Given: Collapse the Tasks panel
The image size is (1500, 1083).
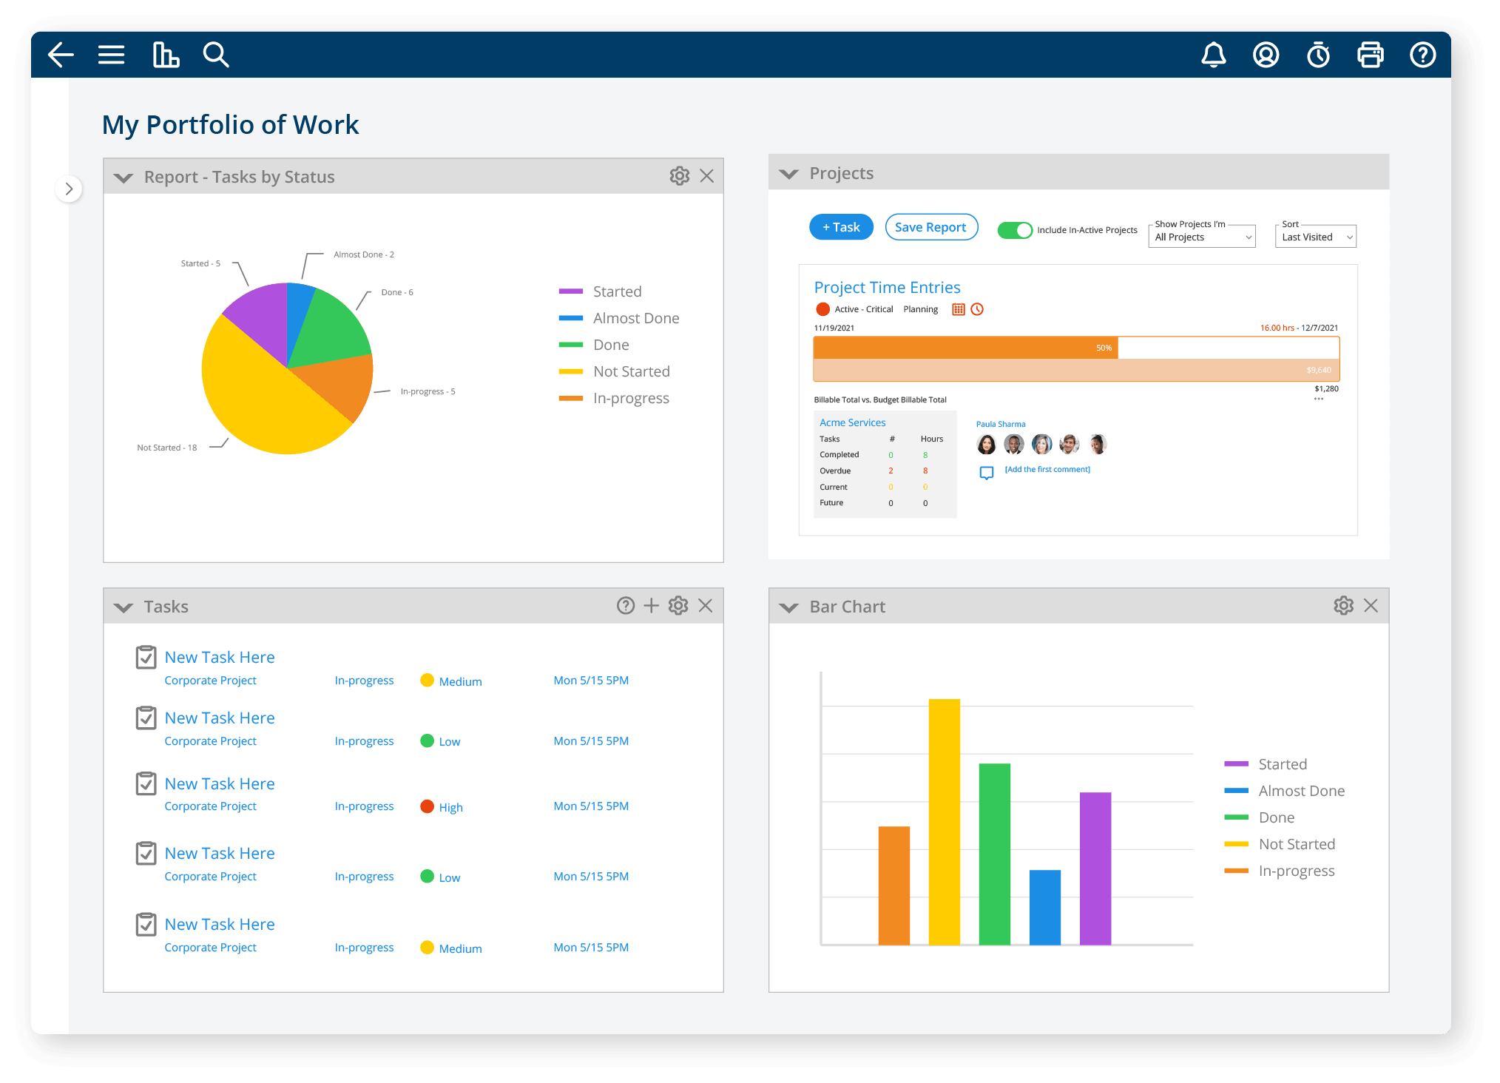Looking at the screenshot, I should (124, 607).
